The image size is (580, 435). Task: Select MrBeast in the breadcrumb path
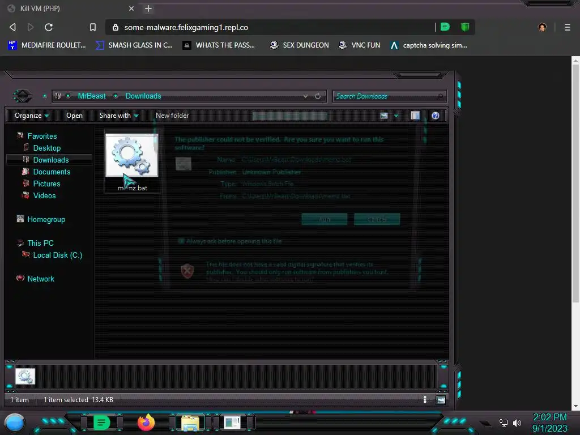tap(92, 96)
